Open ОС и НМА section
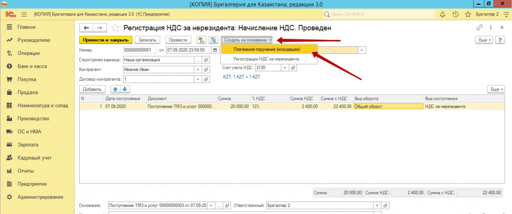 coord(29,132)
